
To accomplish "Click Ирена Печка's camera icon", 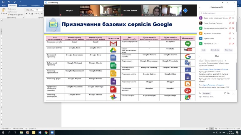I will tap(233, 39).
